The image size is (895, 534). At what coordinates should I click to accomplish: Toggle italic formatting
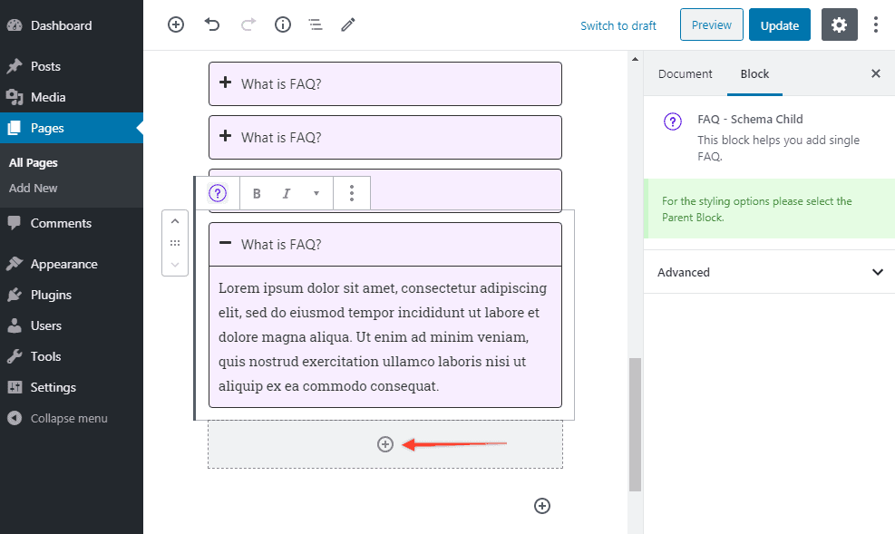click(x=287, y=192)
